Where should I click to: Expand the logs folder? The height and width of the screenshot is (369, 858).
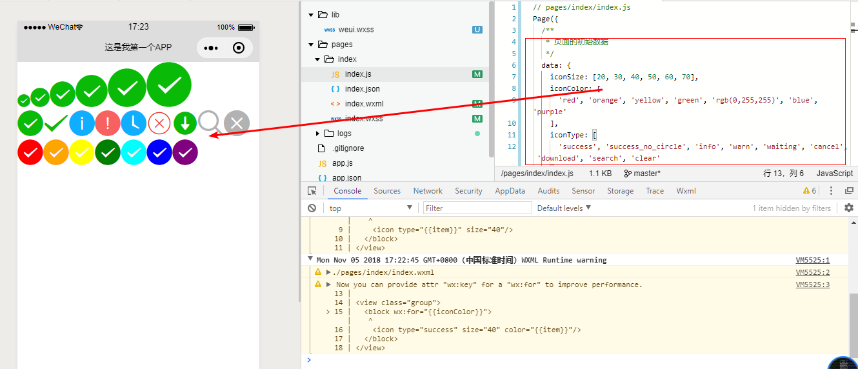[x=317, y=134]
